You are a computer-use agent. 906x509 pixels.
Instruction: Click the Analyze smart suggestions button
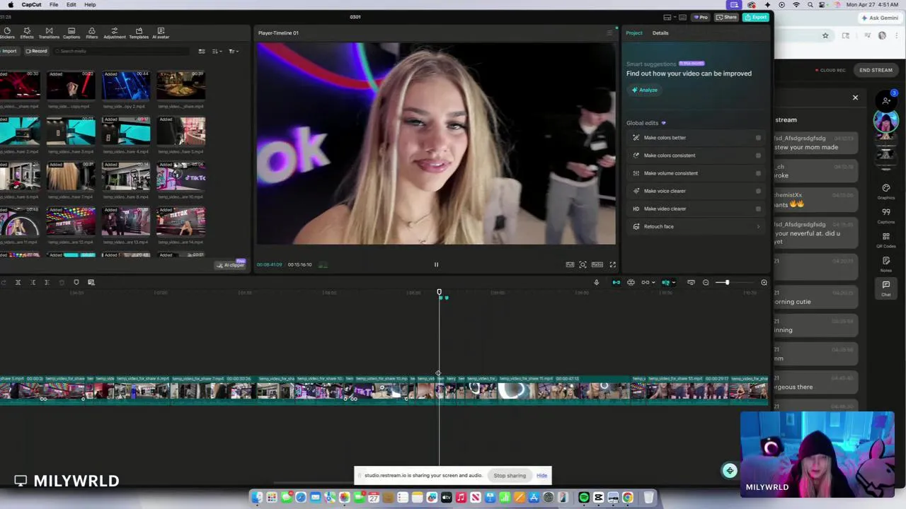(x=645, y=90)
